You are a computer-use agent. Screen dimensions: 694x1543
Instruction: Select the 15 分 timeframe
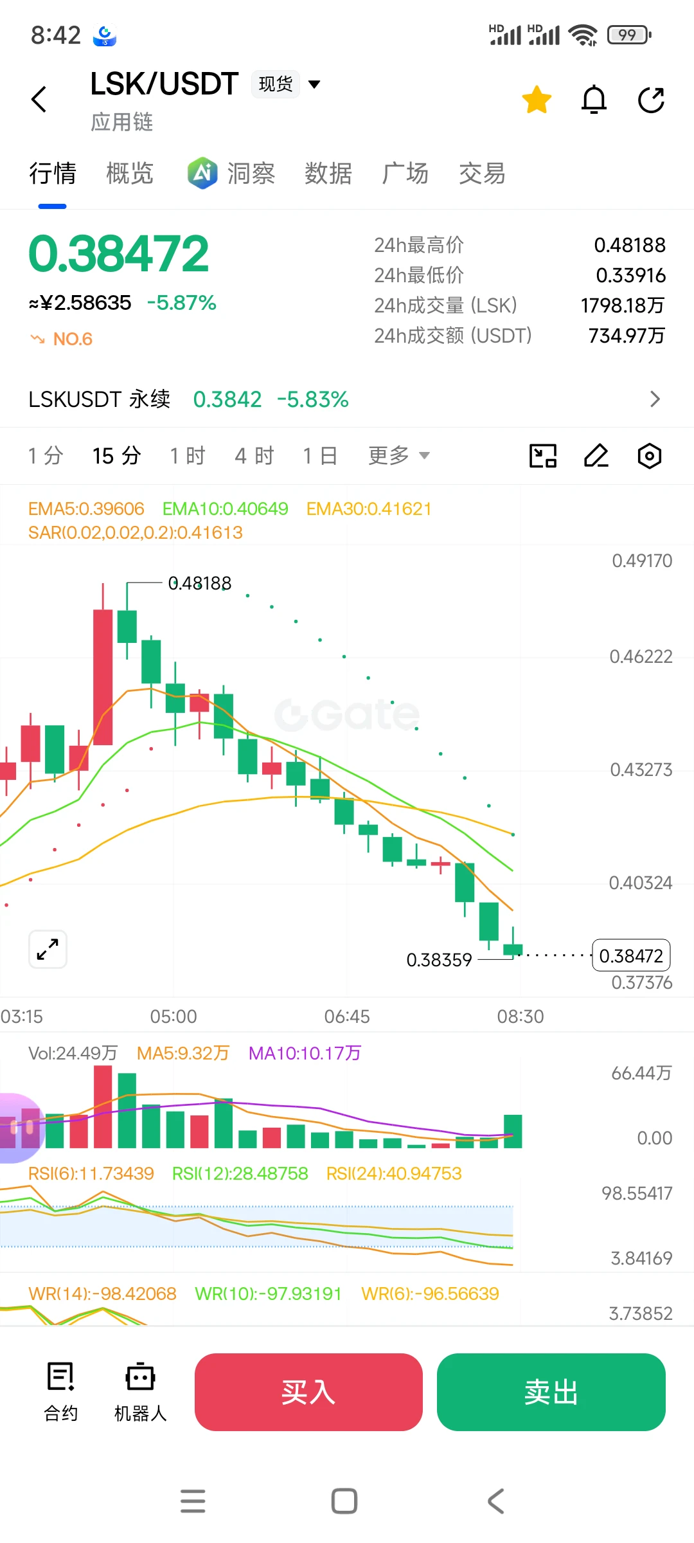click(x=116, y=456)
